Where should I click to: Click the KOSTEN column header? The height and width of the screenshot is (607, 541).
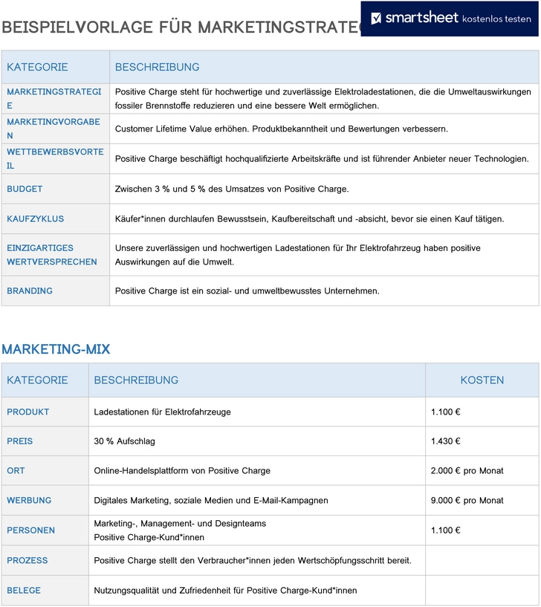[482, 380]
